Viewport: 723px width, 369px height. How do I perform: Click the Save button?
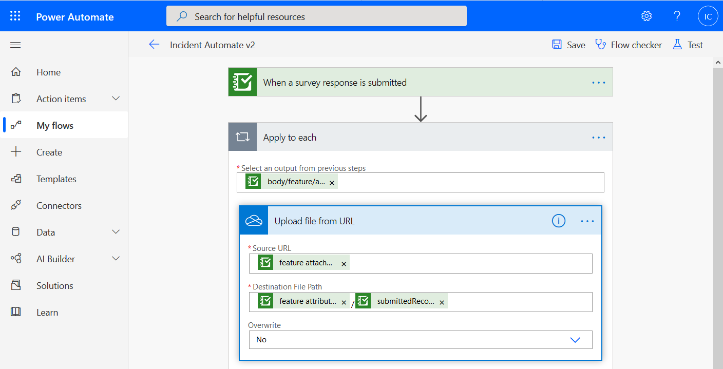pyautogui.click(x=568, y=45)
